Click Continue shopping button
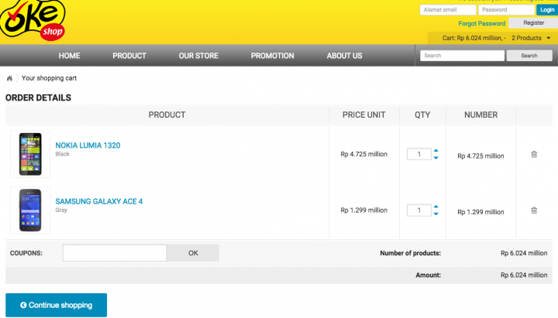The image size is (558, 318). pos(57,305)
